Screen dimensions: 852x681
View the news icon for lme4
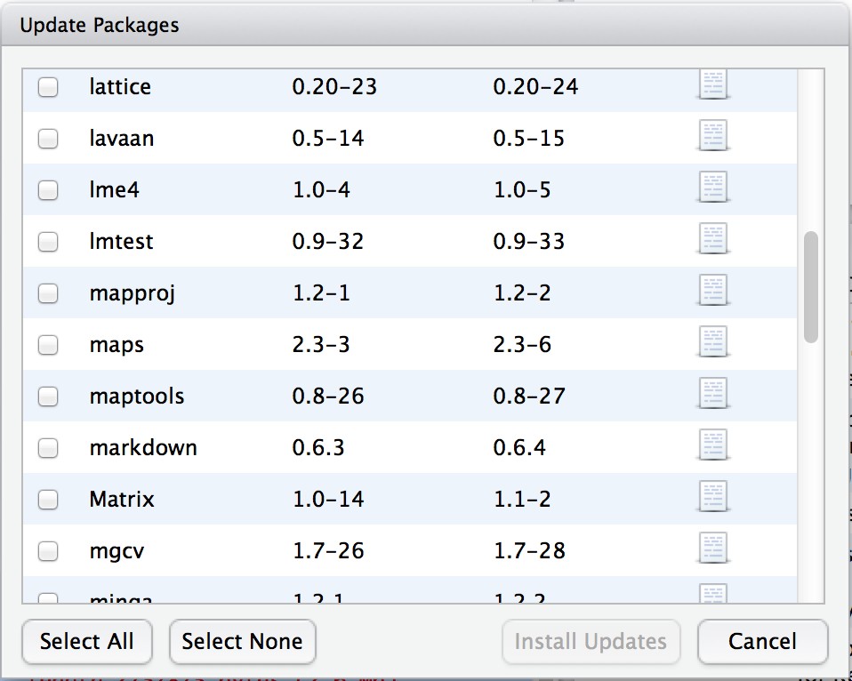click(x=713, y=188)
